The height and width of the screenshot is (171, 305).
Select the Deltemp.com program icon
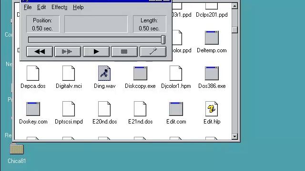212,38
